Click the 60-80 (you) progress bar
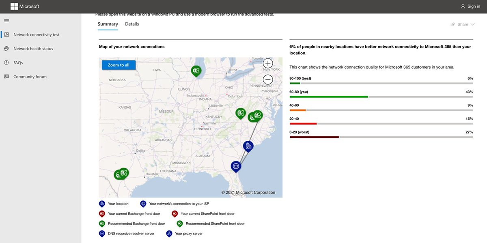This screenshot has width=487, height=243. point(328,97)
